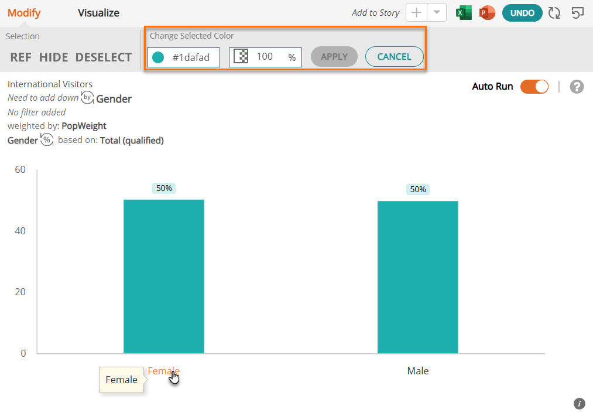The image size is (593, 413).
Task: Select the Male bar in chart
Action: (x=417, y=278)
